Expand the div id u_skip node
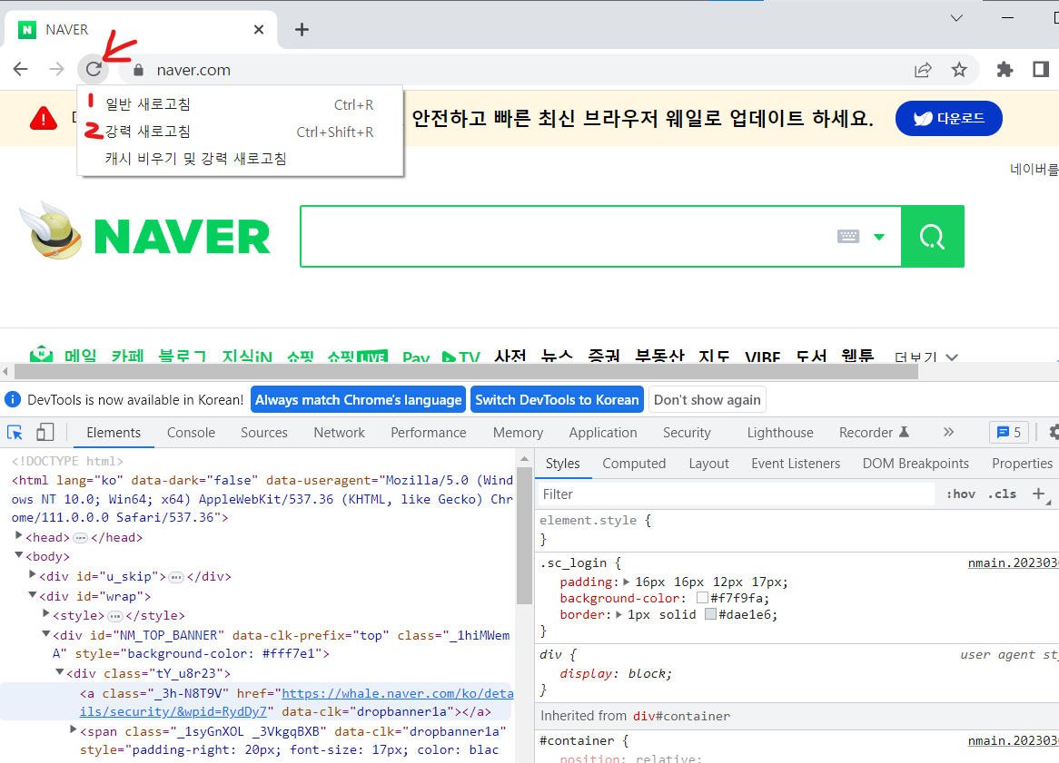1059x763 pixels. point(33,575)
